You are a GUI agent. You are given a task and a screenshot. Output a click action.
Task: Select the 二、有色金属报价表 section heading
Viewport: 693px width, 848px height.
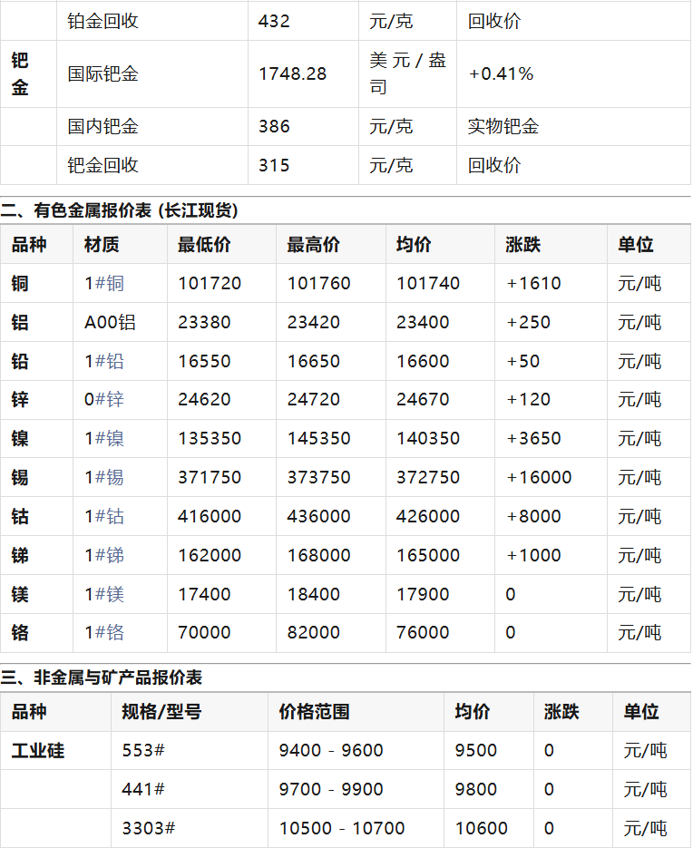(120, 211)
